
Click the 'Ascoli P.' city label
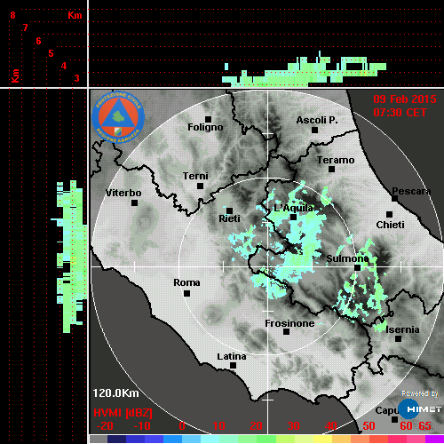coord(317,120)
